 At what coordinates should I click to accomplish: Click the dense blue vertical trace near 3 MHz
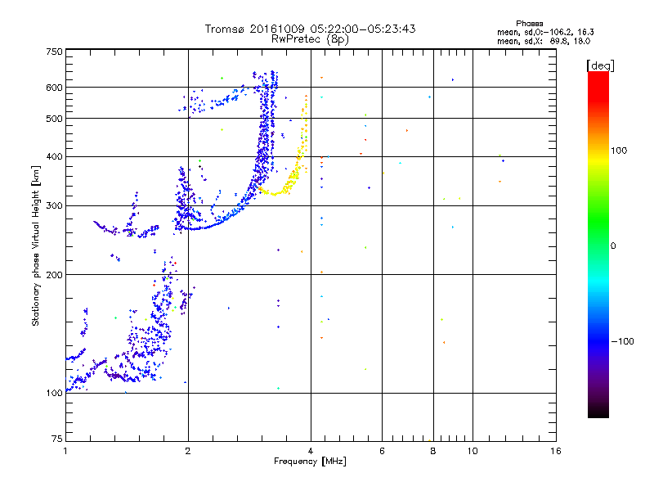point(263,137)
